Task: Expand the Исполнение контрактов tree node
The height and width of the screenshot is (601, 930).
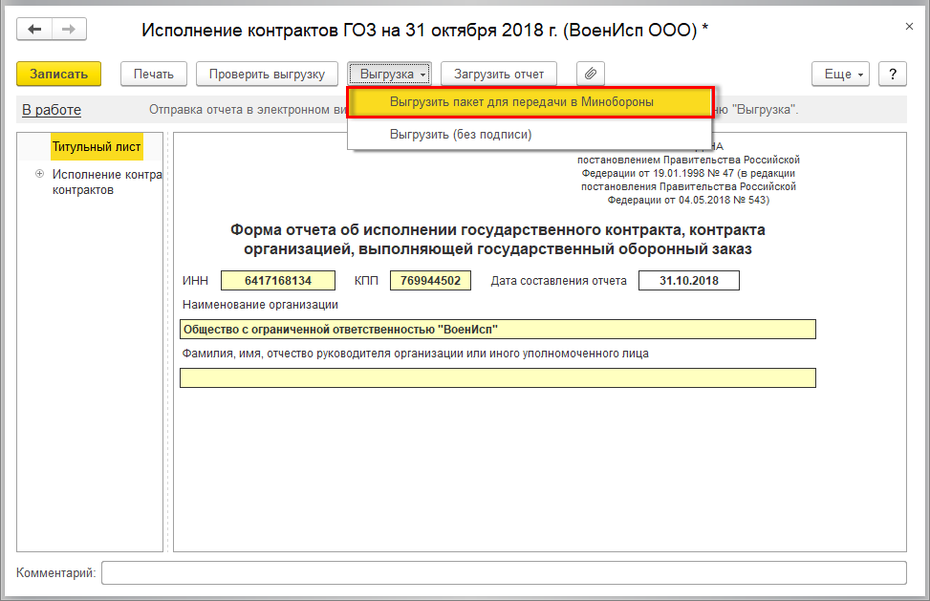Action: pyautogui.click(x=40, y=174)
